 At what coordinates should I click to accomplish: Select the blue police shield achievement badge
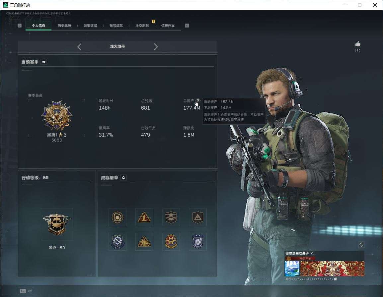pyautogui.click(x=197, y=242)
